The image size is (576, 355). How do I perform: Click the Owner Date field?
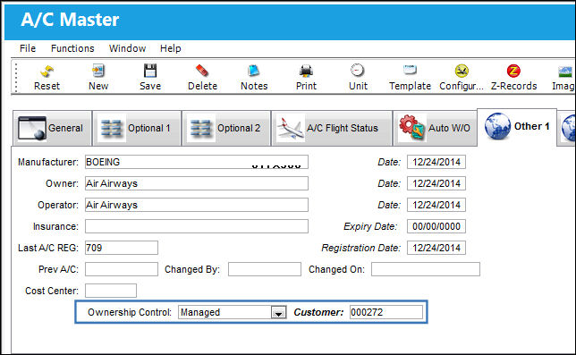(436, 183)
